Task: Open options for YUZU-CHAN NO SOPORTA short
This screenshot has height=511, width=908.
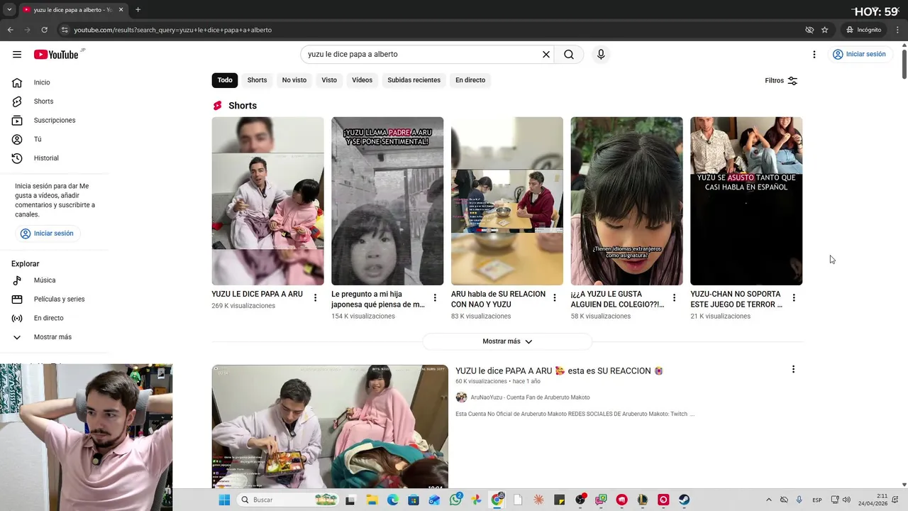Action: click(794, 298)
